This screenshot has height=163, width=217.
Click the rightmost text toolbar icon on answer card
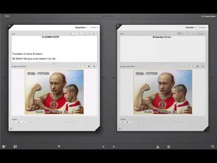pyautogui.click(x=203, y=34)
